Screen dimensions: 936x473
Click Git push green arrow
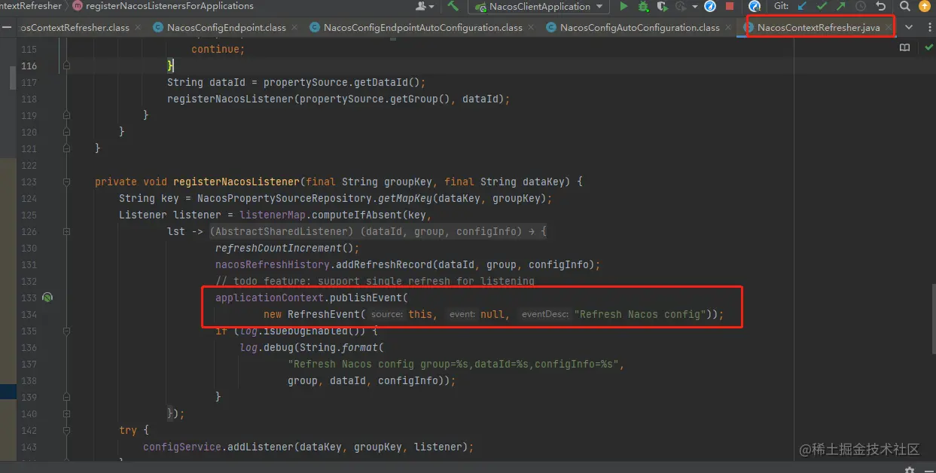(x=840, y=6)
